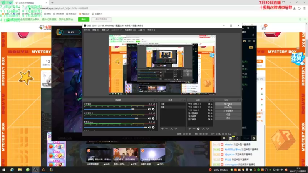
Task: Open gear menu for Mic/Aux channel
Action: [153, 128]
